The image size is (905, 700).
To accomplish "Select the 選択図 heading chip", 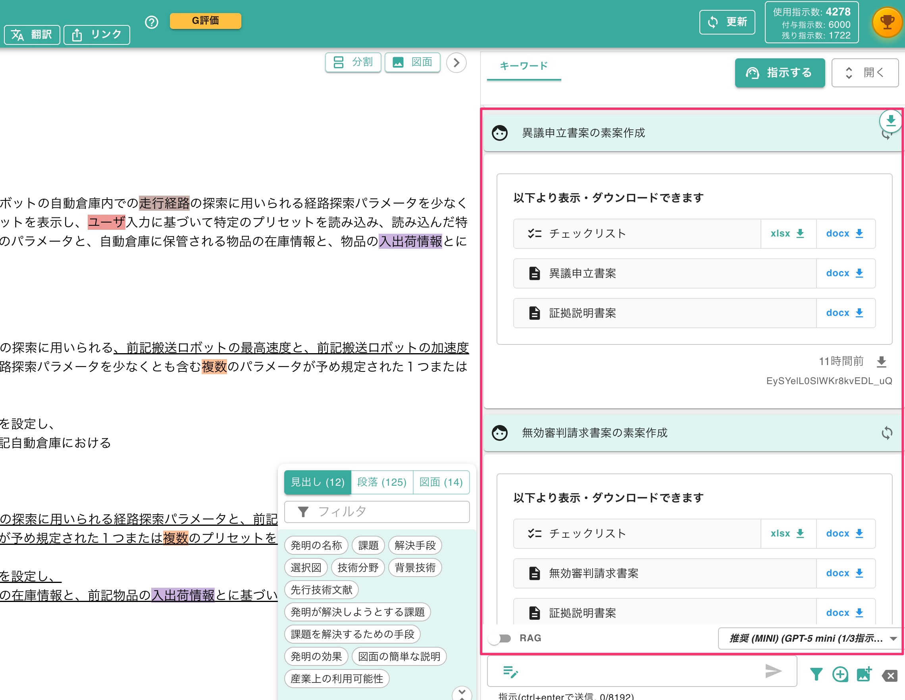I will (306, 567).
